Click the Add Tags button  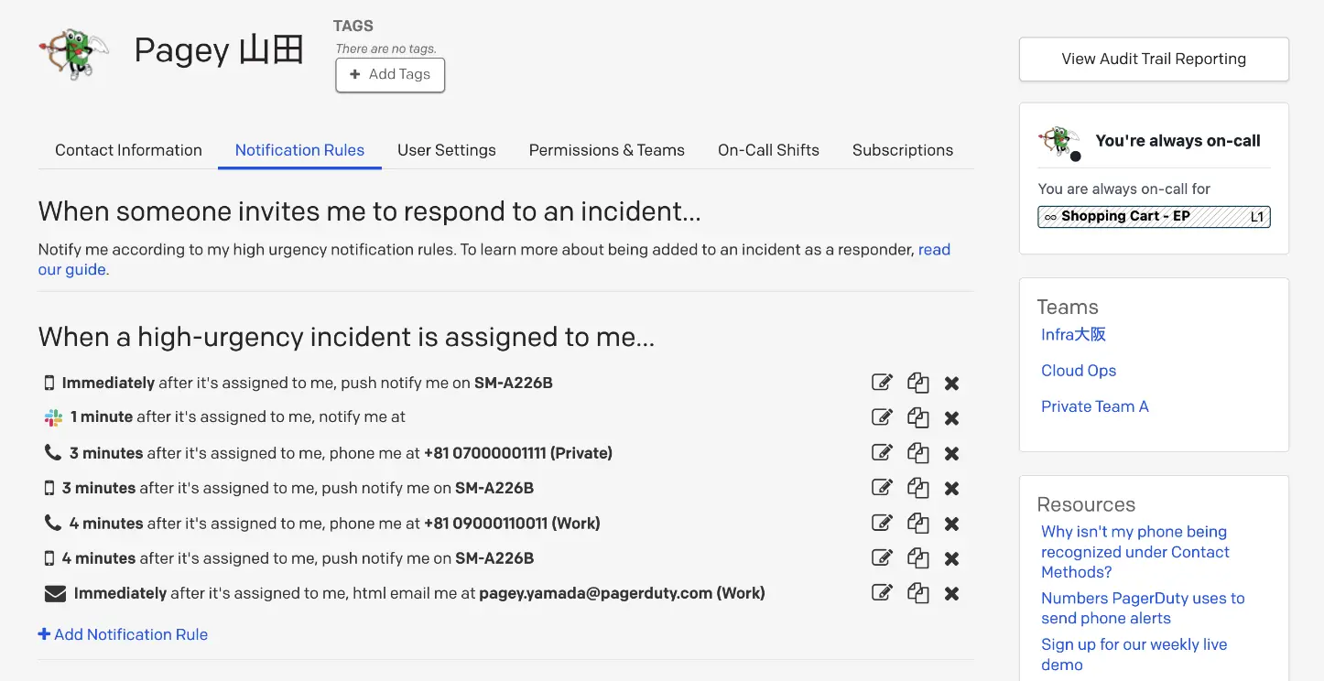coord(390,75)
